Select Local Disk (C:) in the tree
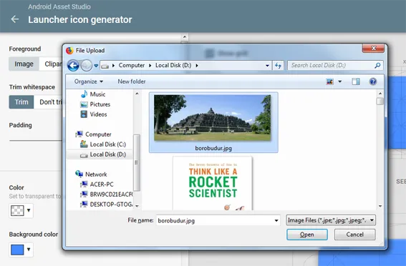406x266 pixels. [x=107, y=144]
